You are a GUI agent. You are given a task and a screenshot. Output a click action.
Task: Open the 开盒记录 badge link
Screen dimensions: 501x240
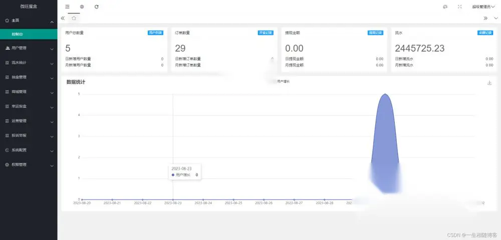coord(266,32)
